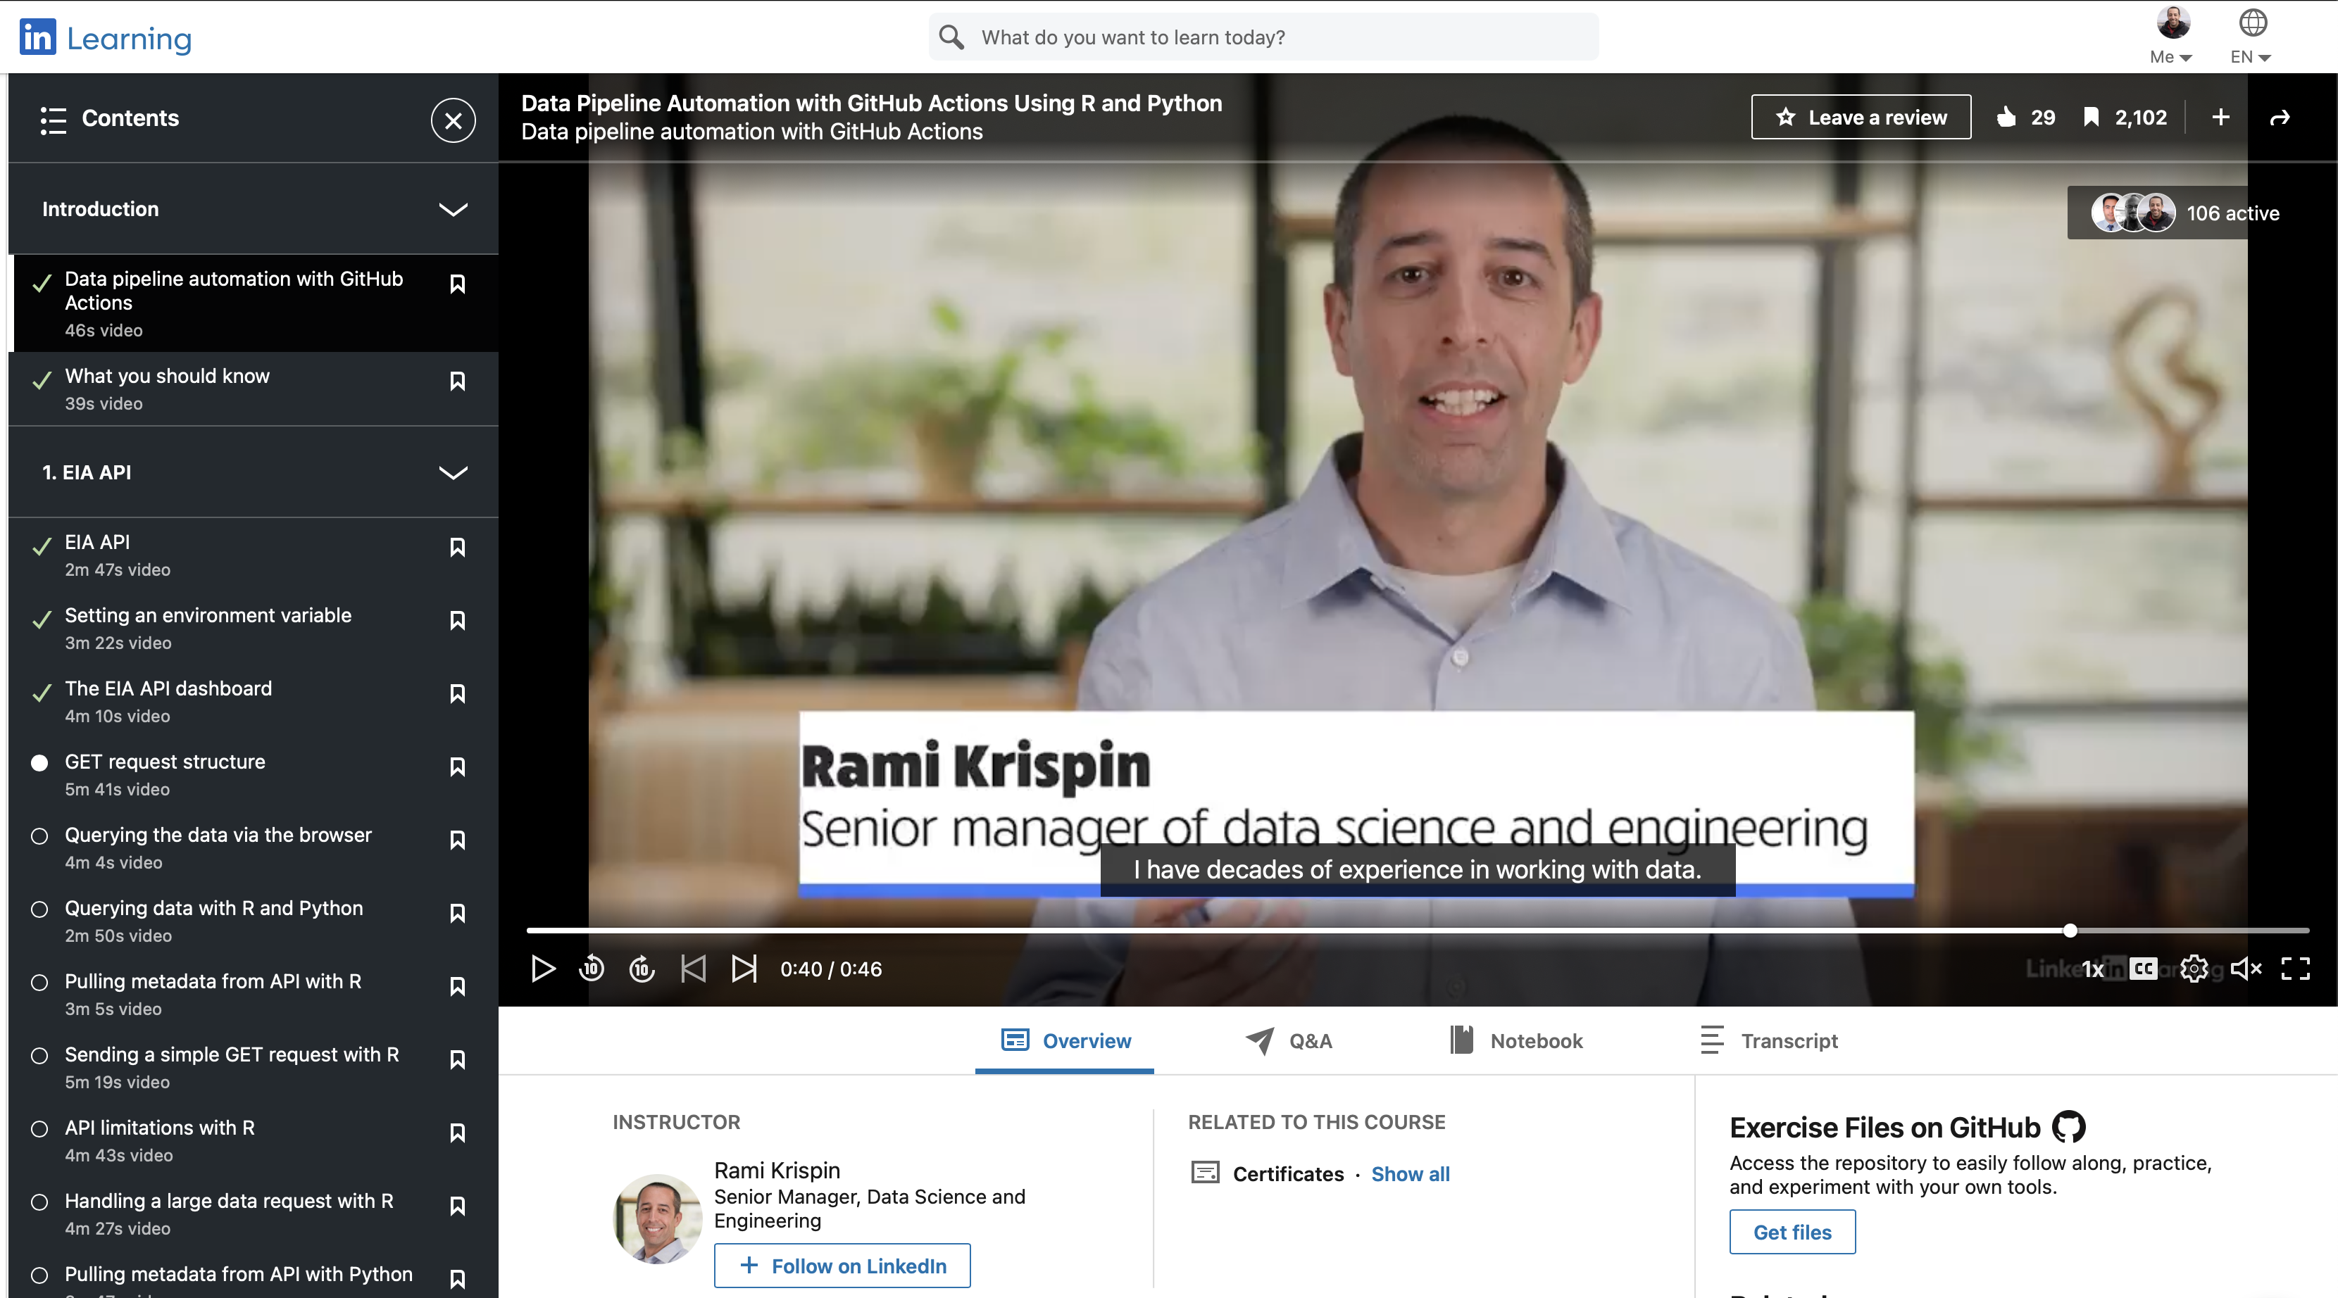Screen dimensions: 2338x1298
Task: Share the course via arrow icon
Action: coord(2279,117)
